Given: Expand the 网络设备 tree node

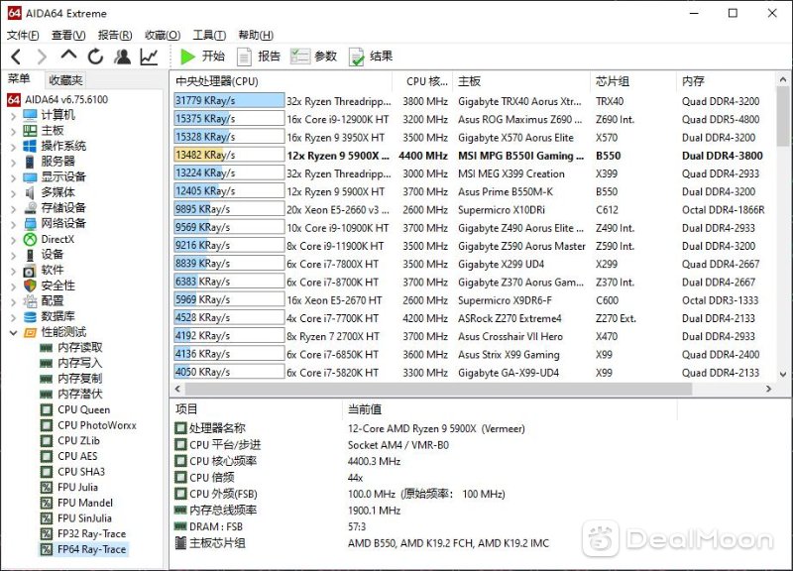Looking at the screenshot, I should tap(14, 224).
